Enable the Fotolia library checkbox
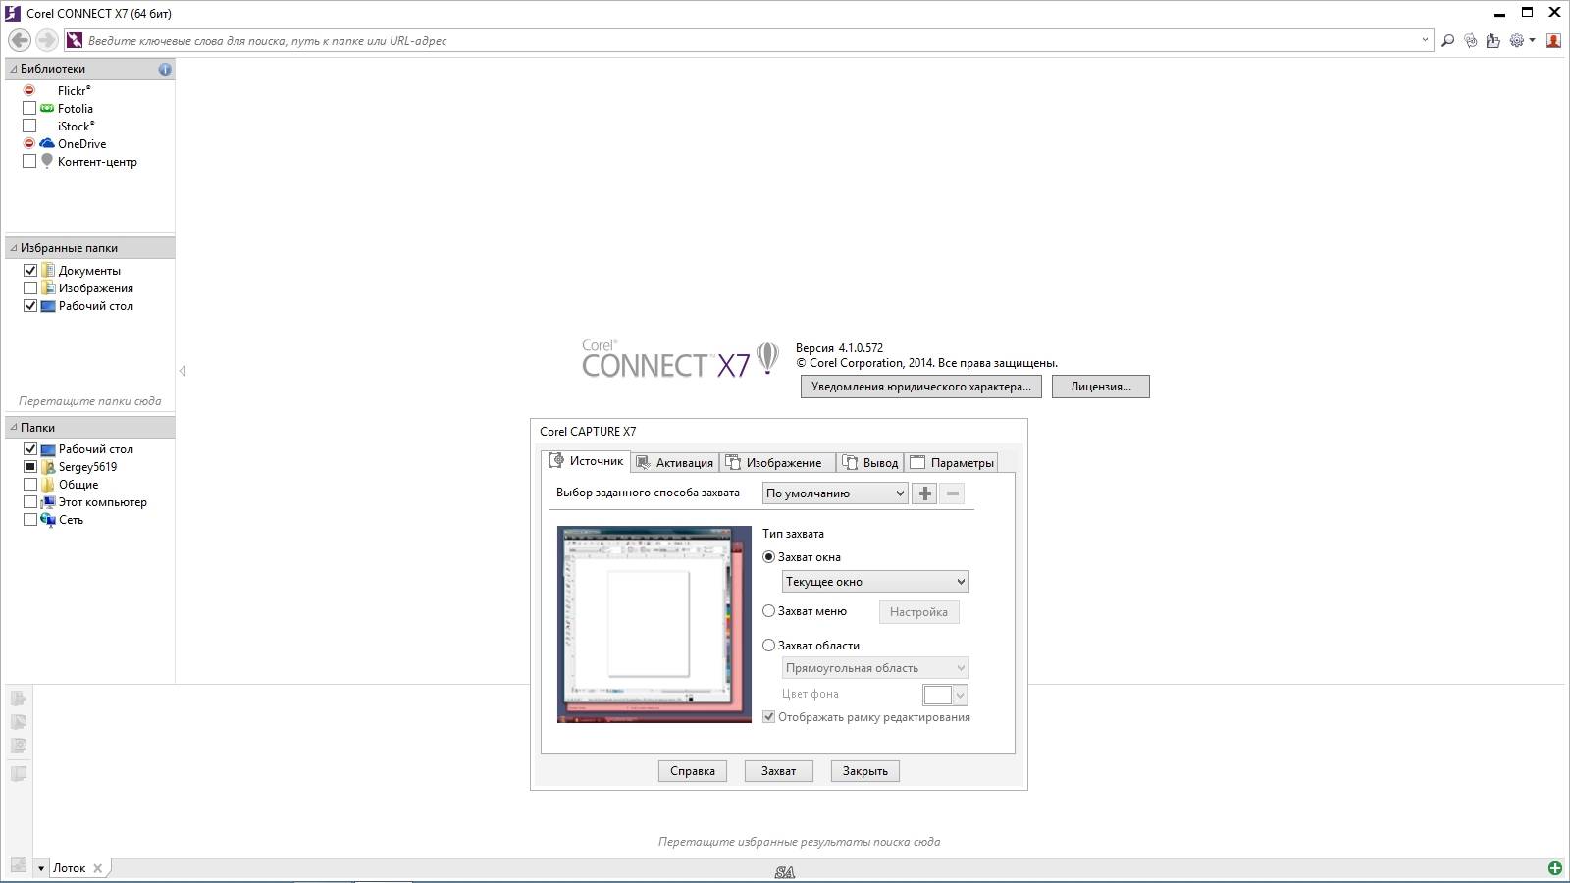 [x=29, y=108]
